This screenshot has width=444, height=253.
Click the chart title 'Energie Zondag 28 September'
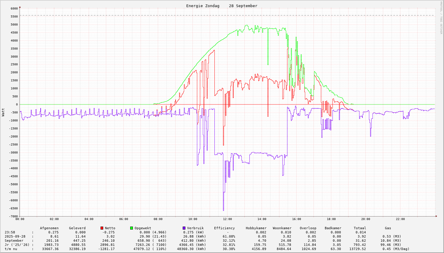pos(222,6)
